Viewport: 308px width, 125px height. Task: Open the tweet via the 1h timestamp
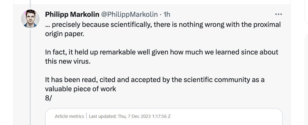pos(167,15)
